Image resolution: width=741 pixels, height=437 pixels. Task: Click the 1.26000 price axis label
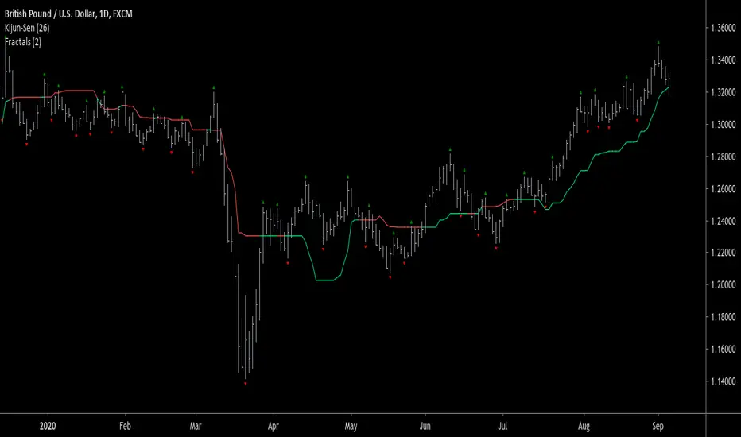(x=723, y=188)
